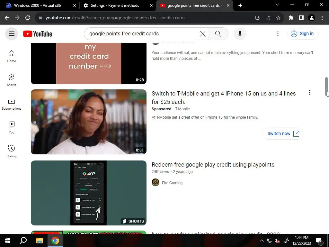Open Chrome three-dot menu
The height and width of the screenshot is (247, 329).
[322, 18]
